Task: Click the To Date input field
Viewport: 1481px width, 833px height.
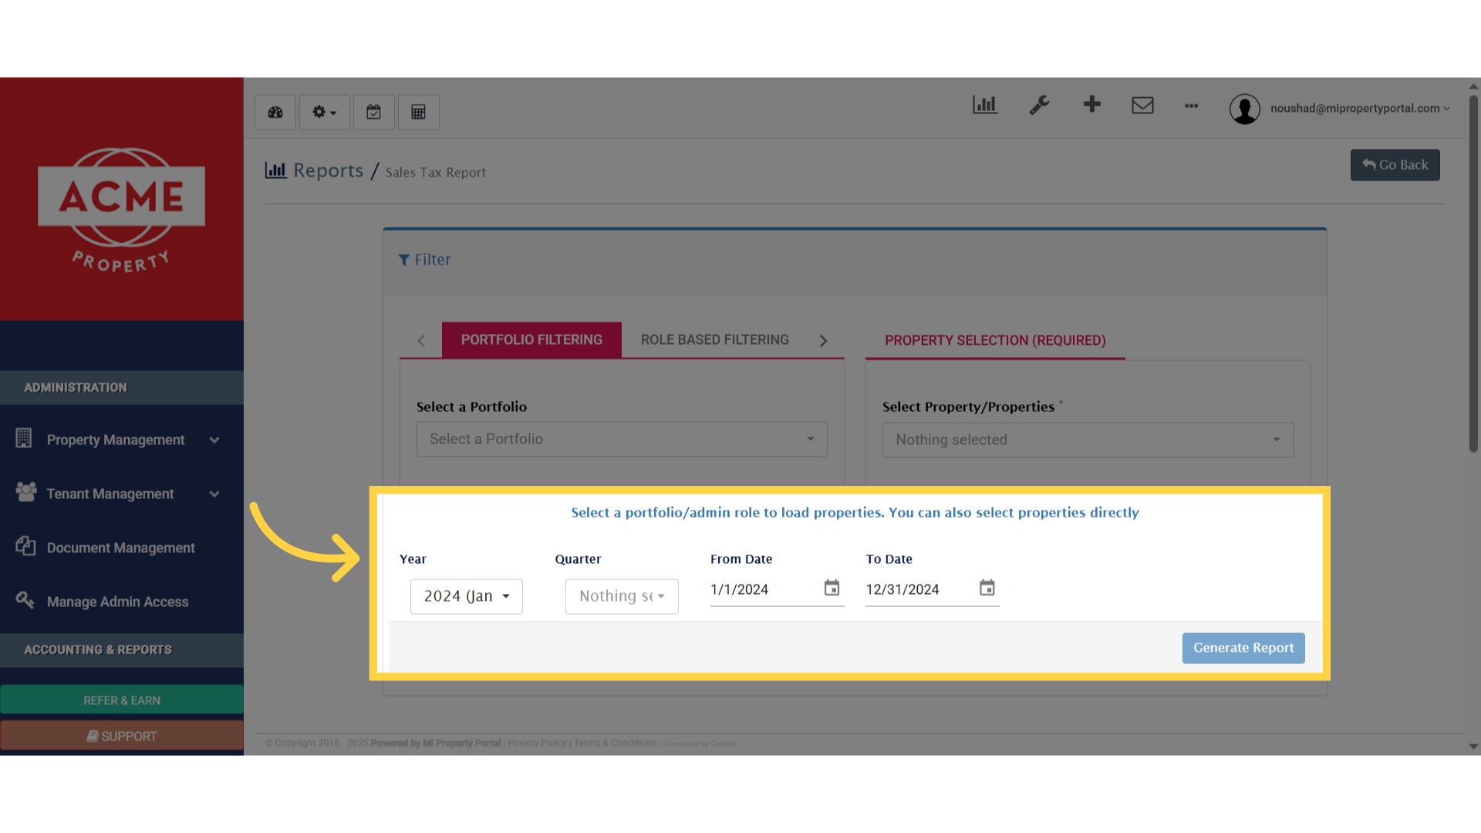Action: pos(919,589)
